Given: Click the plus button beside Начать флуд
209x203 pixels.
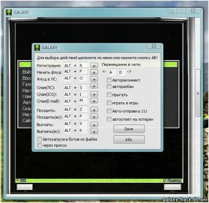Looking at the screenshot, I should 94,72.
